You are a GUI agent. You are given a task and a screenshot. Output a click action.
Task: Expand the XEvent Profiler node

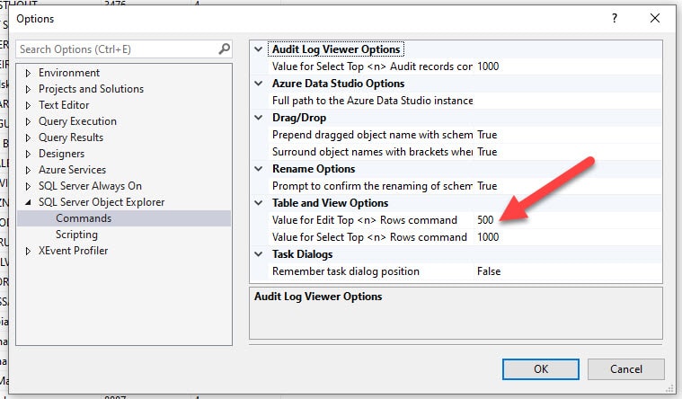[x=29, y=251]
